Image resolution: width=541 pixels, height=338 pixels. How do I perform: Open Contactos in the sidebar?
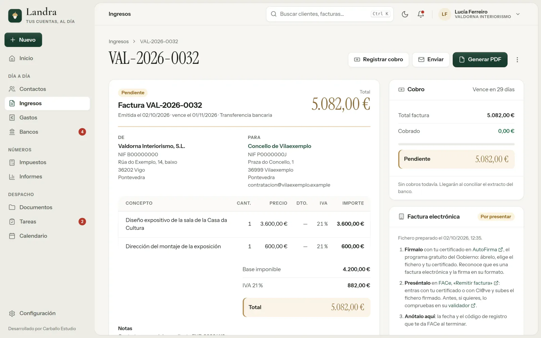click(47, 89)
